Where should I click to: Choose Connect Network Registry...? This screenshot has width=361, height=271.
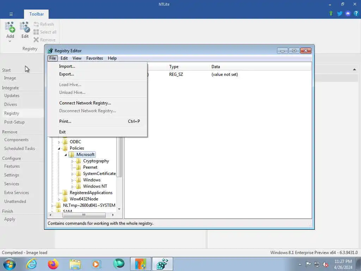pos(85,103)
